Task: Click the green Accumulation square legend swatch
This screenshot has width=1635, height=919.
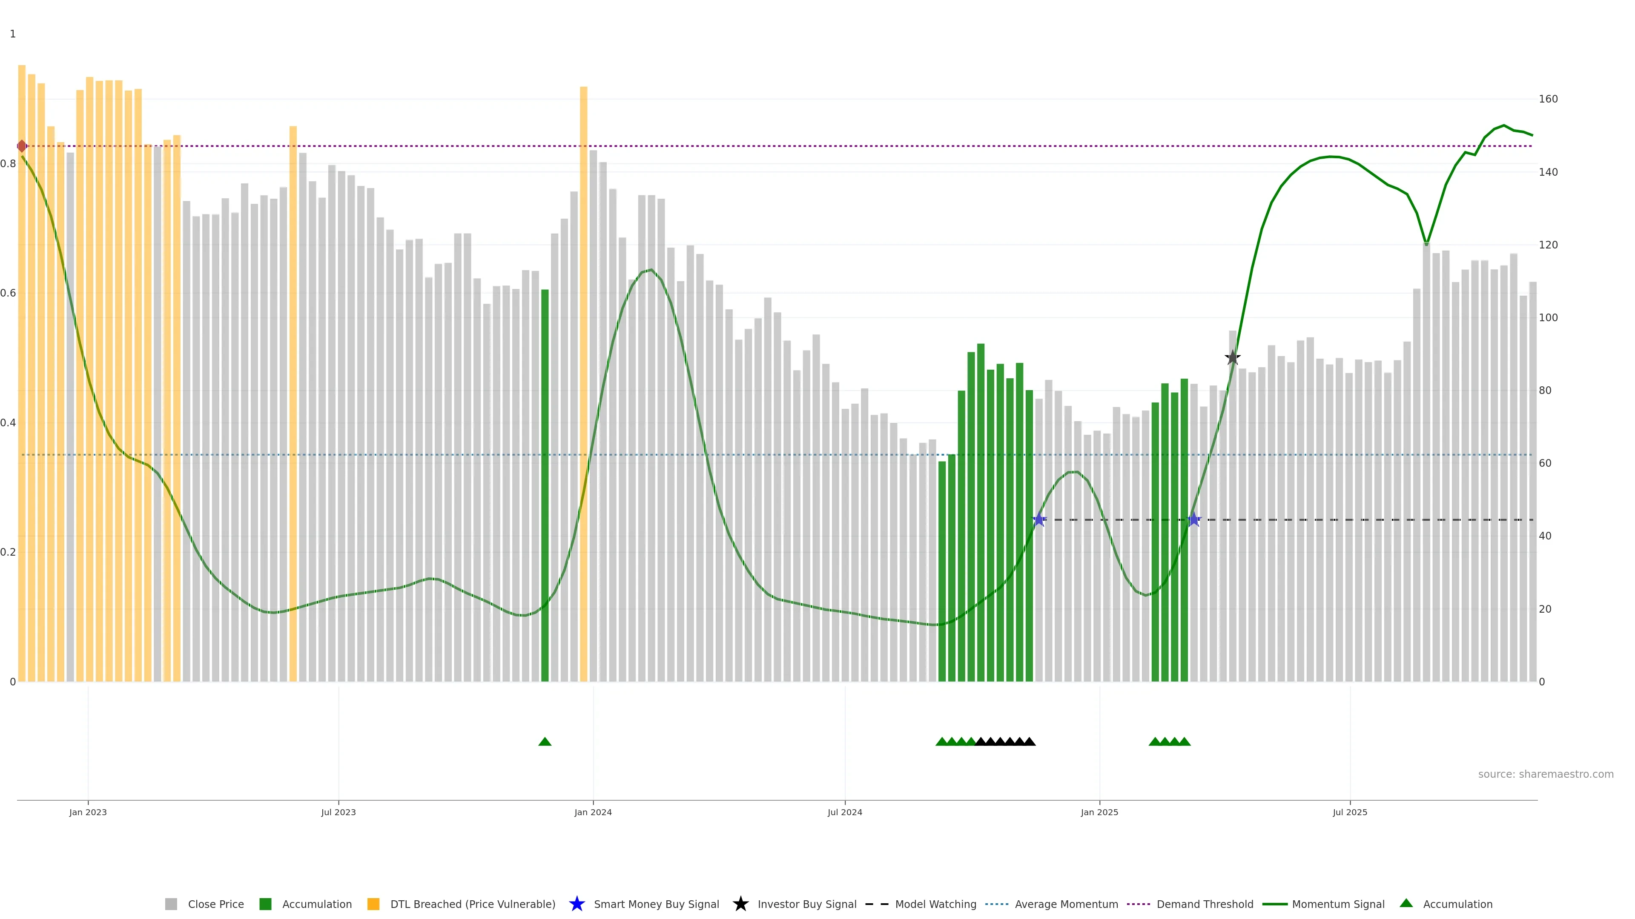Action: pos(265,904)
